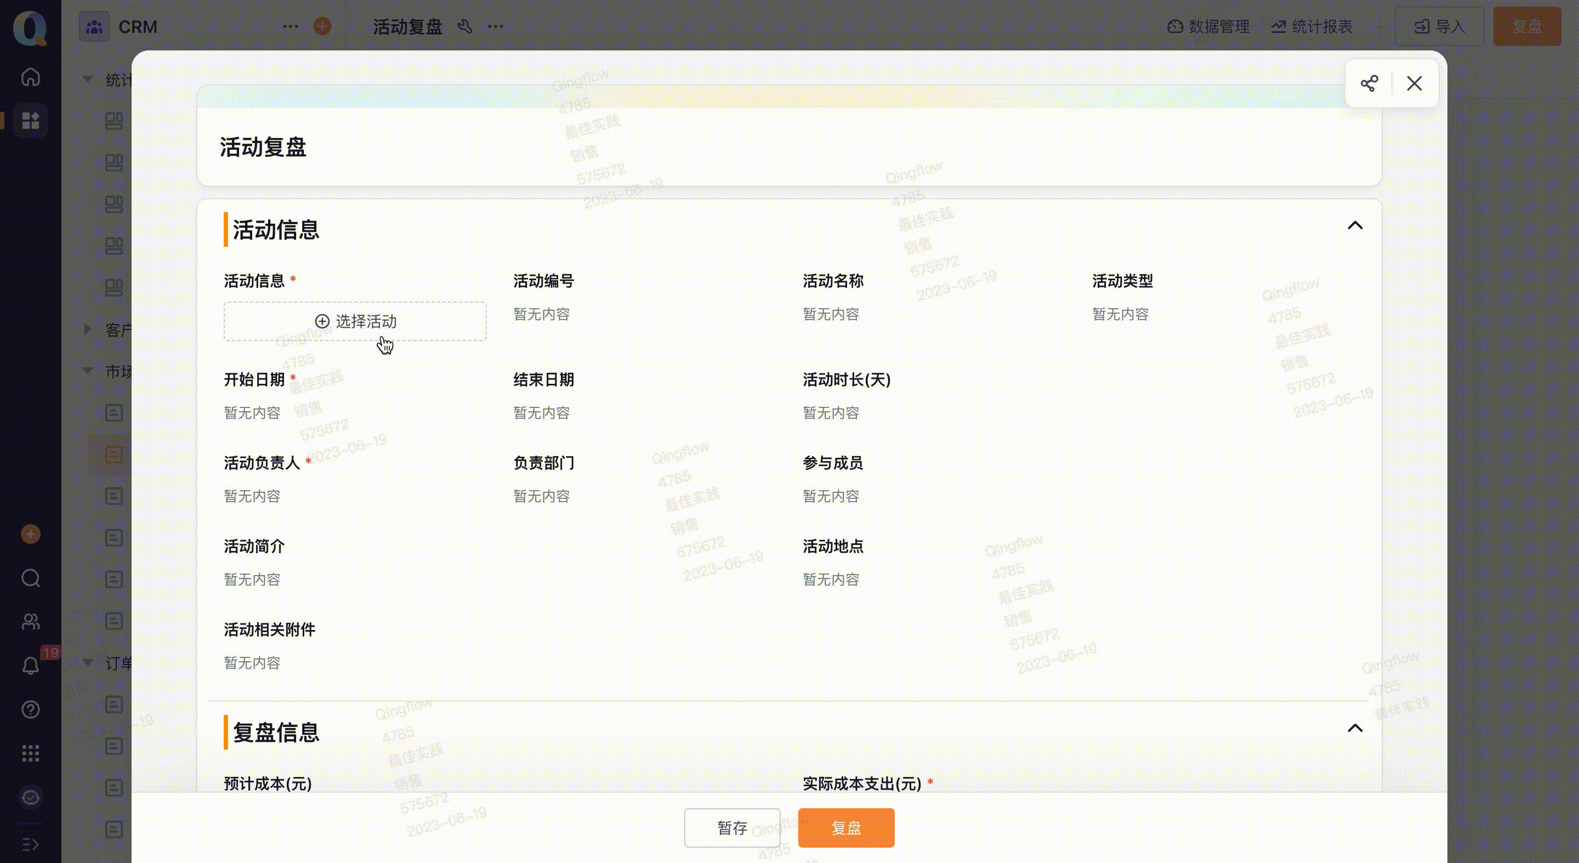Image resolution: width=1579 pixels, height=863 pixels.
Task: Collapse the 复盘信息 section
Action: click(x=1355, y=728)
